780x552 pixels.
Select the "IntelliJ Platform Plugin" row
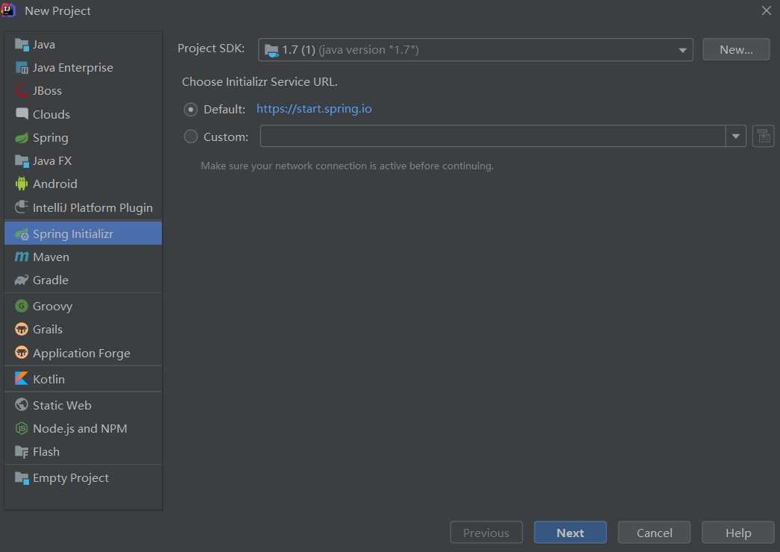(83, 207)
